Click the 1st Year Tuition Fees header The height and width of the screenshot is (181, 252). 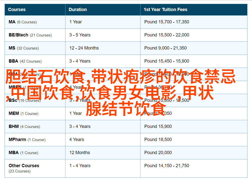coord(165,10)
